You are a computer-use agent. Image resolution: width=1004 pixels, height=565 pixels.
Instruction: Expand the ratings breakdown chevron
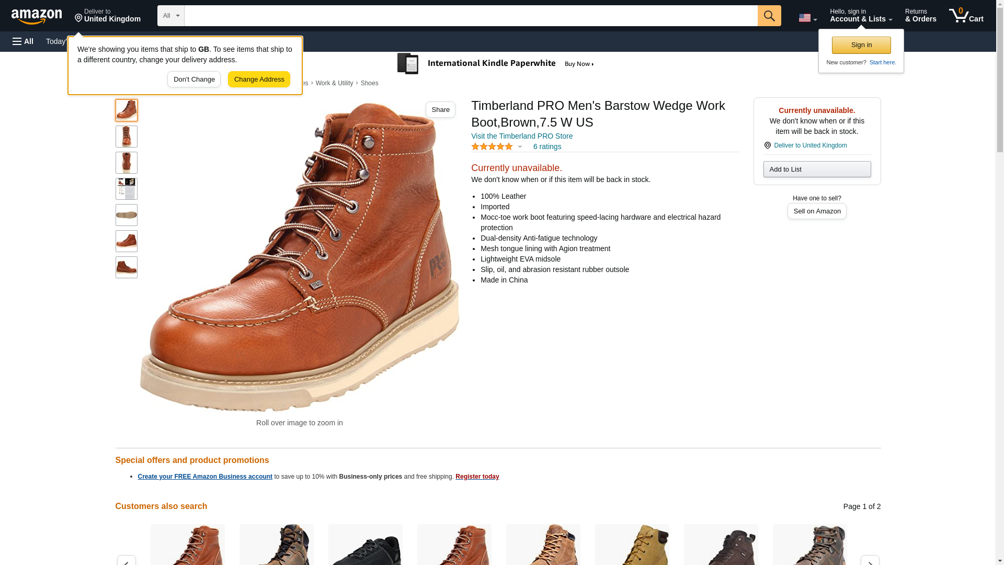point(520,146)
